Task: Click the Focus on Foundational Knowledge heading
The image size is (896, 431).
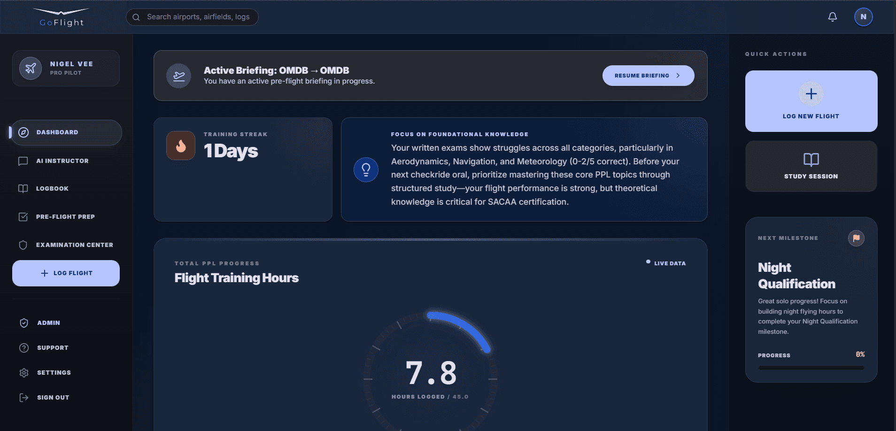Action: (459, 134)
